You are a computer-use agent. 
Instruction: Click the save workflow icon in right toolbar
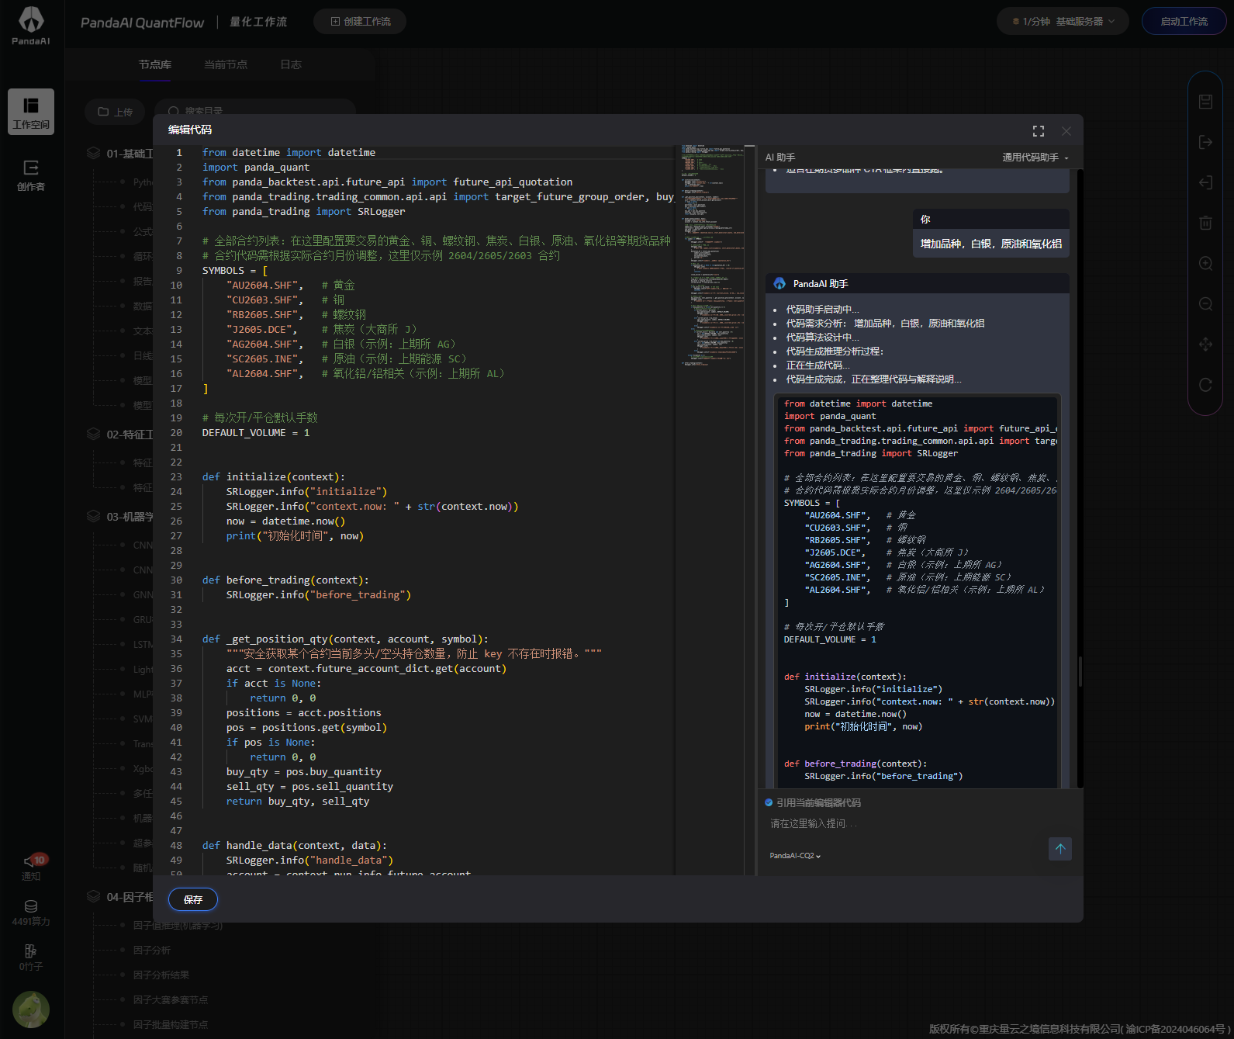click(1205, 102)
